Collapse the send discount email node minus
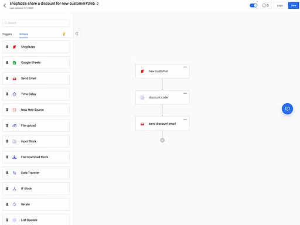This screenshot has height=225, width=300. [185, 120]
